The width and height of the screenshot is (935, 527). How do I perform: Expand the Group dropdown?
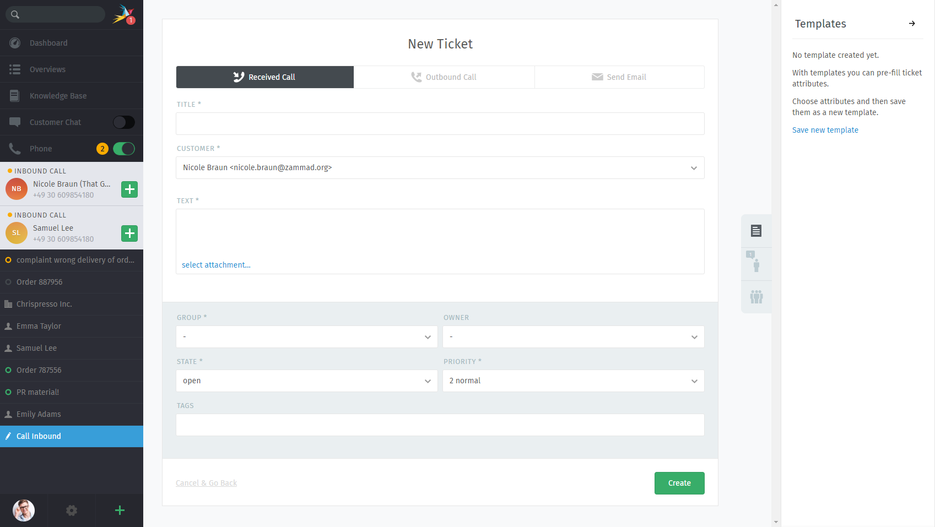point(306,337)
